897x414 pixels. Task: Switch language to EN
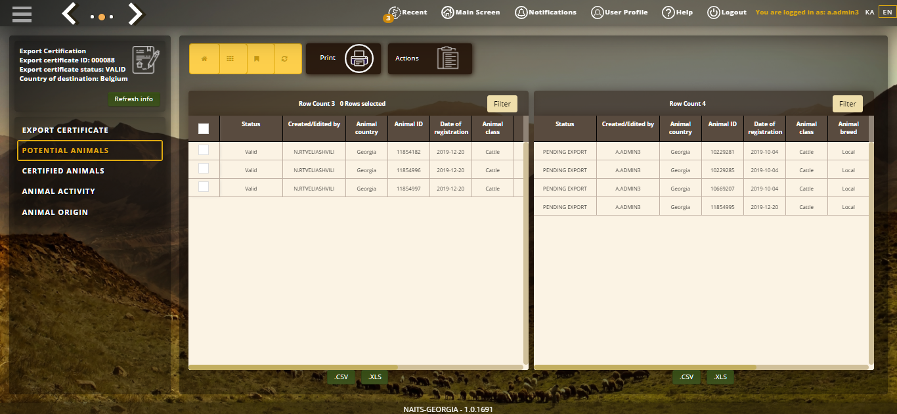[x=886, y=12]
